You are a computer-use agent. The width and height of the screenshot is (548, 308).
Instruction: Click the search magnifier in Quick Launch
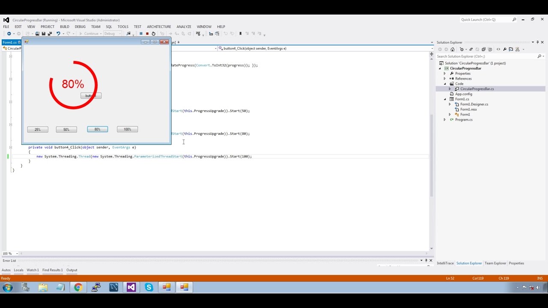pos(514,20)
